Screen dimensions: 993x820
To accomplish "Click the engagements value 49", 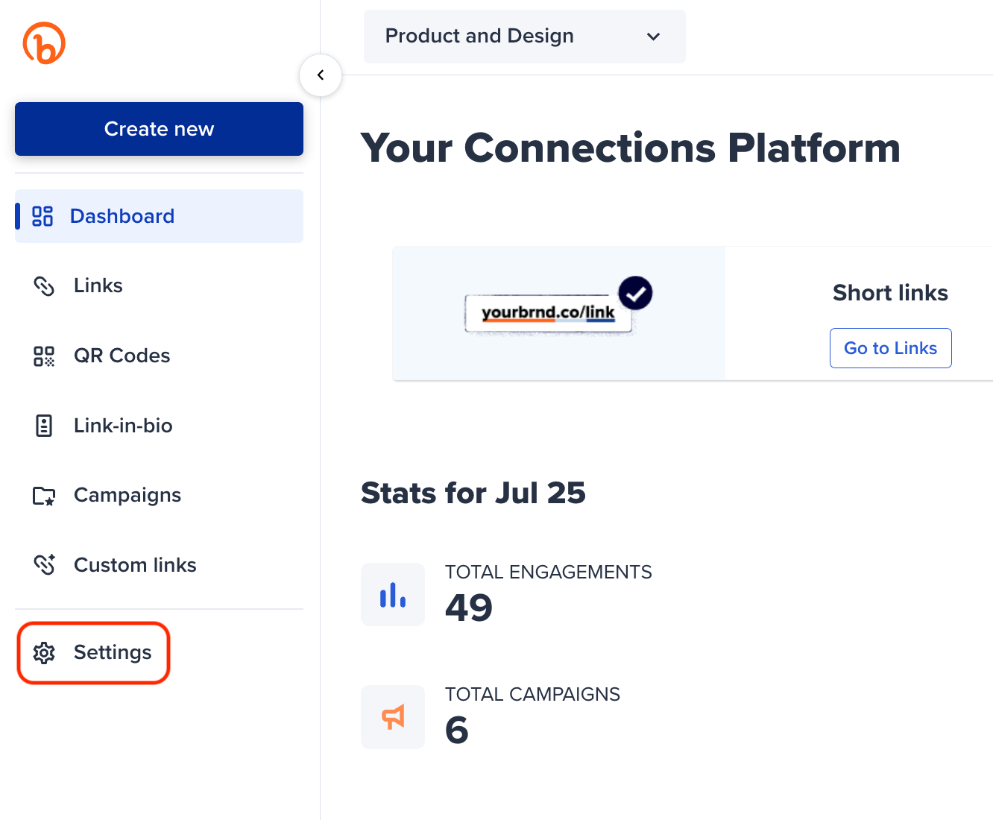I will [x=469, y=608].
